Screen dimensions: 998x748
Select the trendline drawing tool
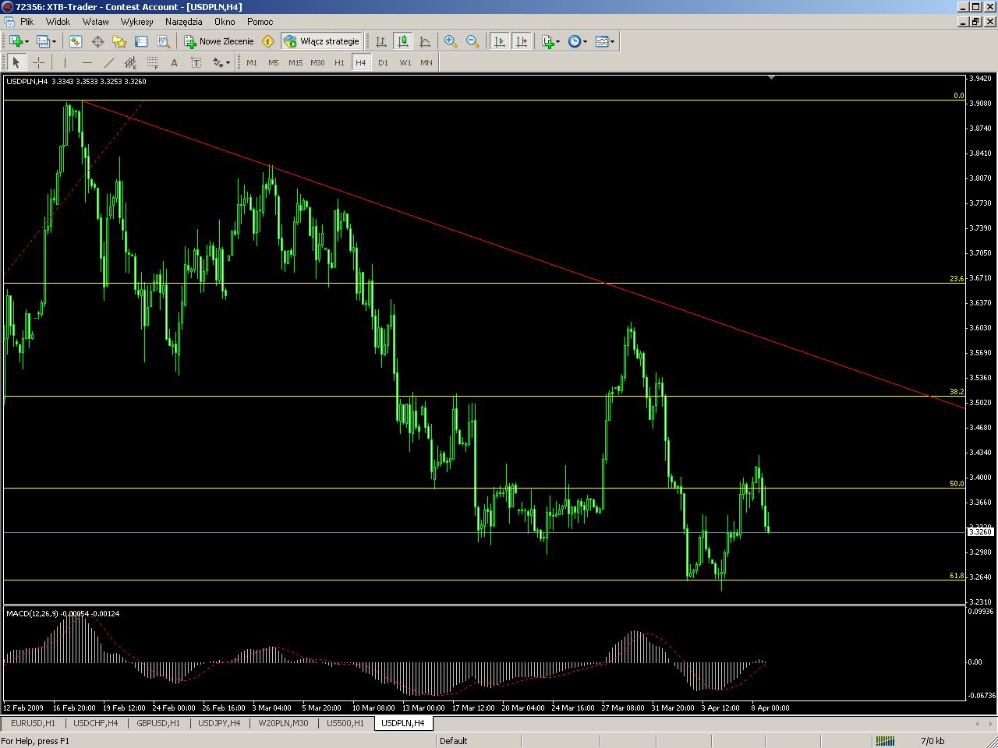point(108,62)
